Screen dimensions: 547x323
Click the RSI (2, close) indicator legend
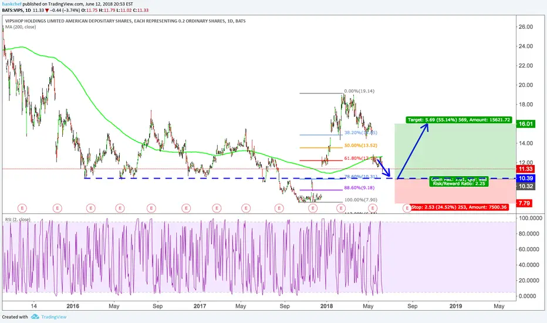[18, 220]
